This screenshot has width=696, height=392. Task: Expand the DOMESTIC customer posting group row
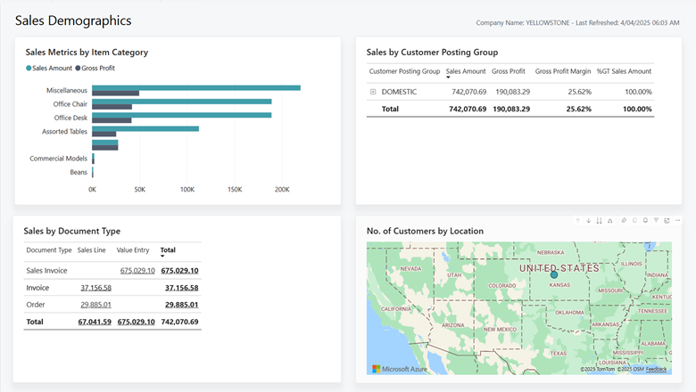[373, 92]
